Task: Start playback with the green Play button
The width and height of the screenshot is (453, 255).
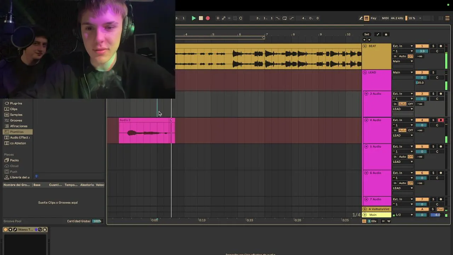Action: coord(194,18)
